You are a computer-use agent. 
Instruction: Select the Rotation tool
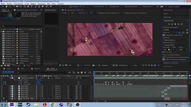[14, 7]
